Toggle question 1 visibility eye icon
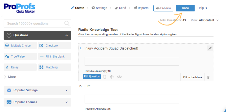This screenshot has height=112, width=226. pos(119,77)
